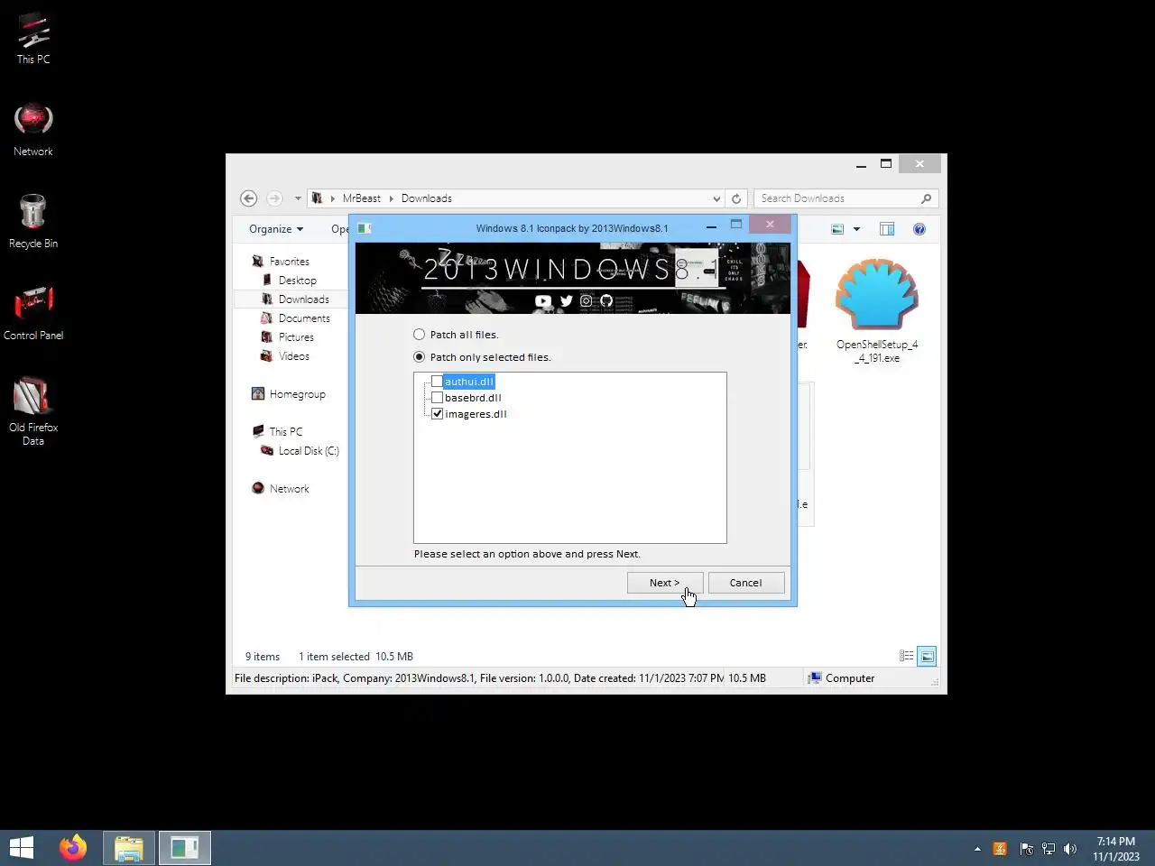Click the orange tray notification icon
The height and width of the screenshot is (866, 1155).
coord(1000,849)
